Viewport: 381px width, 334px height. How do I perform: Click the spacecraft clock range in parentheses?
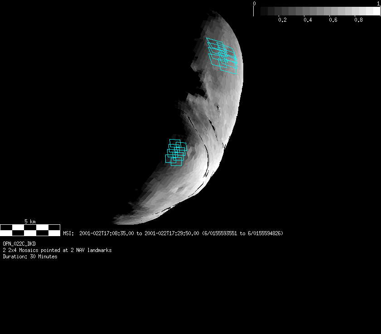point(242,233)
